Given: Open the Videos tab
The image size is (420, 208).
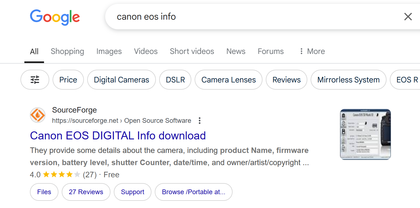Looking at the screenshot, I should click(146, 51).
